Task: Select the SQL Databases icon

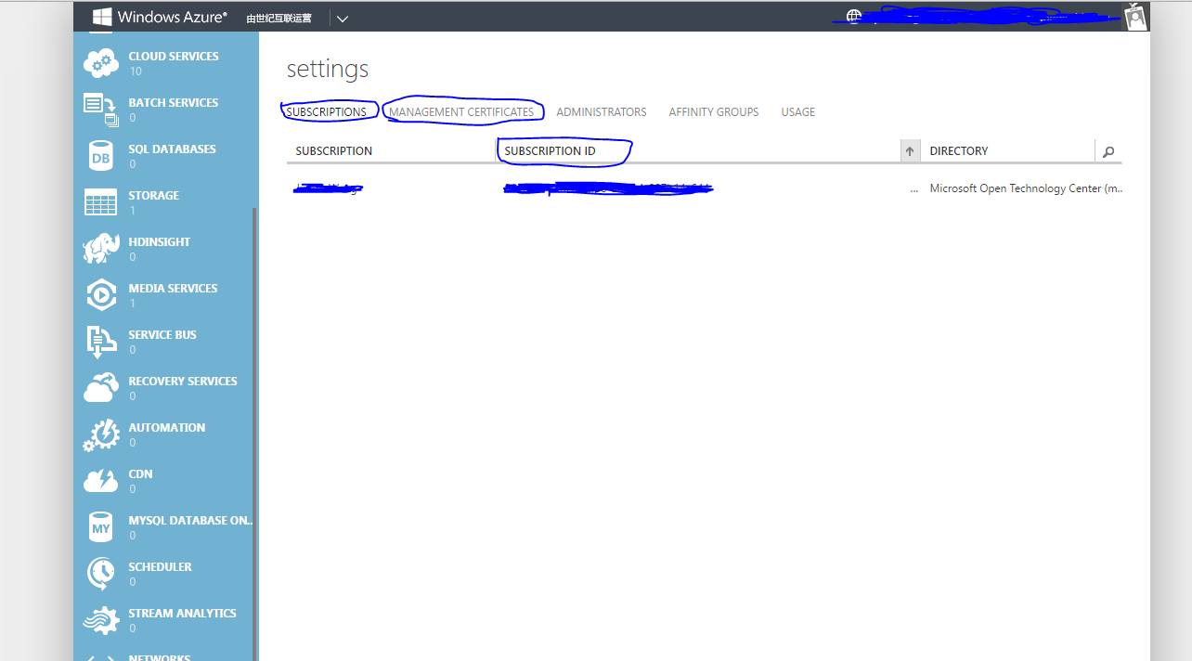Action: (101, 157)
